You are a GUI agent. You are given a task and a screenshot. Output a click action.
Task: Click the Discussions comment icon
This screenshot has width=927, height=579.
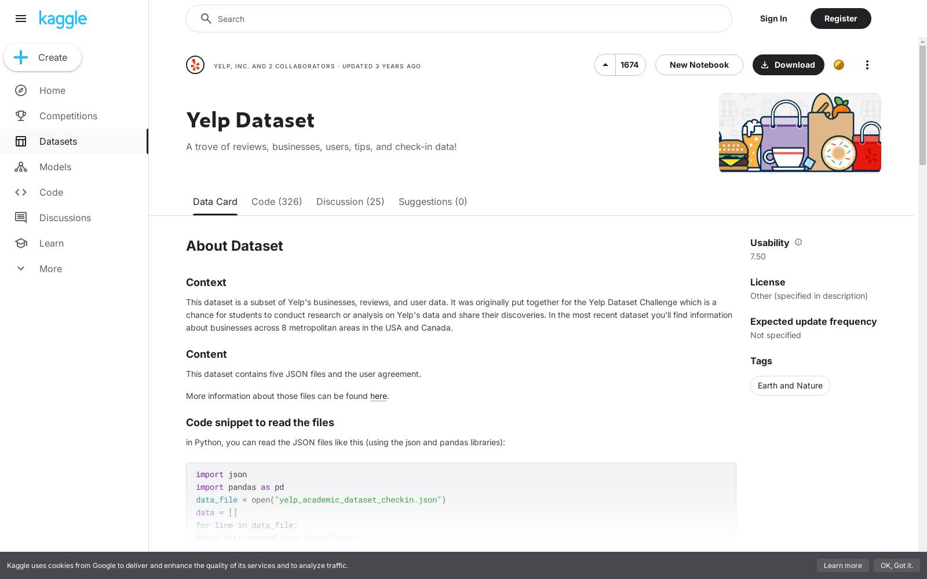tap(21, 218)
